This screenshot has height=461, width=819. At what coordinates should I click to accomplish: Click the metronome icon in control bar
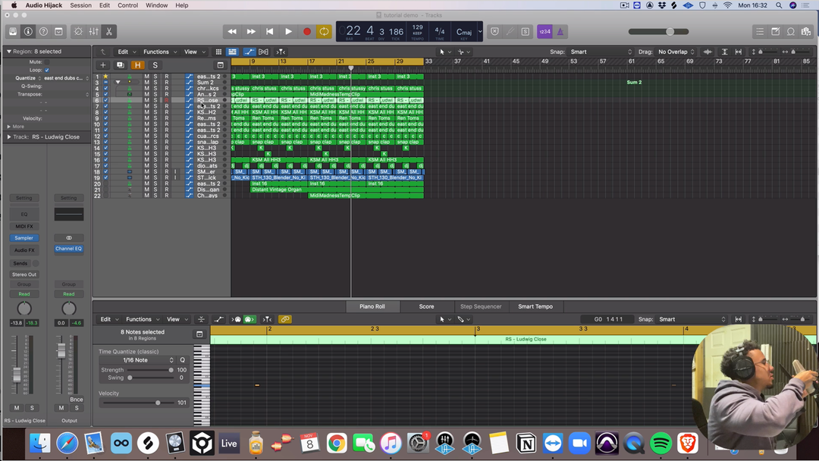560,32
